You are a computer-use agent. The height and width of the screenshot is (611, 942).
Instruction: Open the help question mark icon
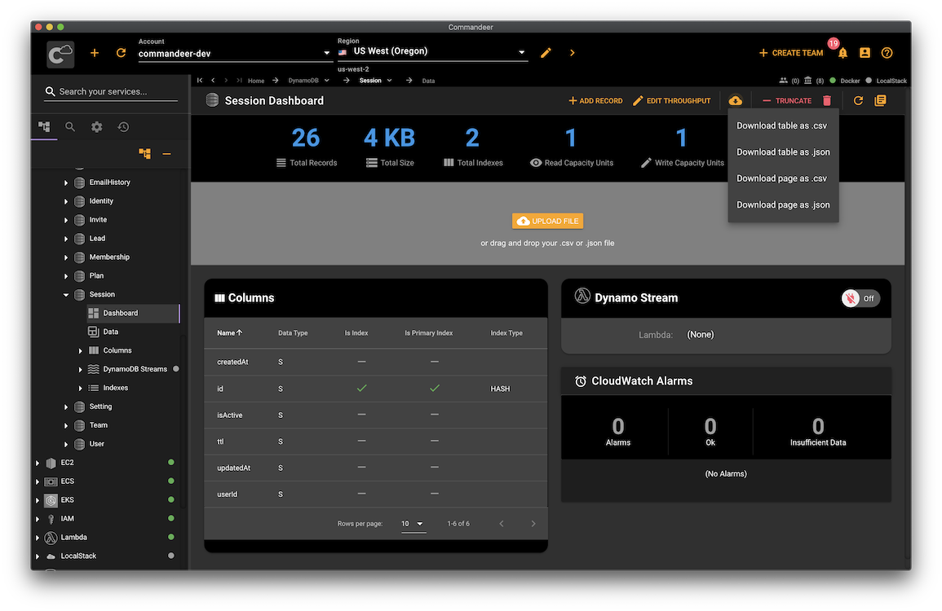(887, 53)
